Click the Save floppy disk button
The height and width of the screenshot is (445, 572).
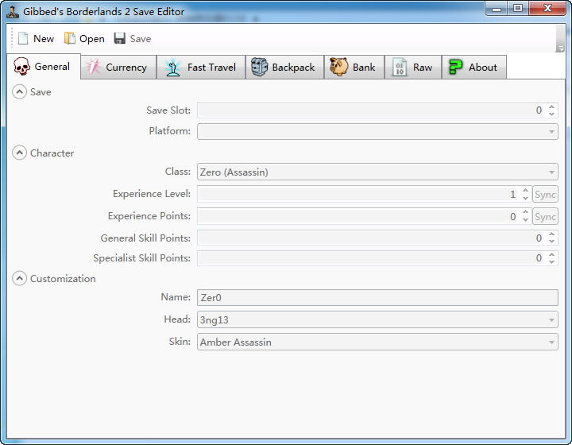pos(133,38)
